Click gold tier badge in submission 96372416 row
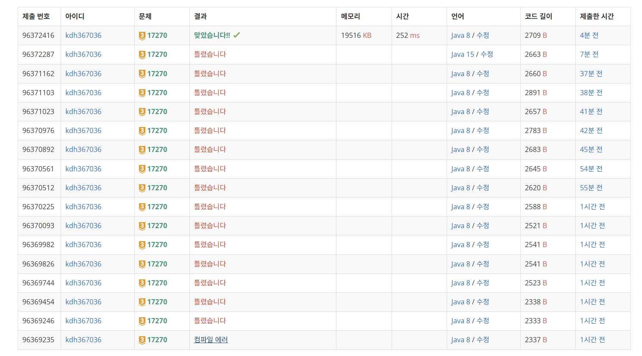This screenshot has width=642, height=356. pyautogui.click(x=142, y=36)
